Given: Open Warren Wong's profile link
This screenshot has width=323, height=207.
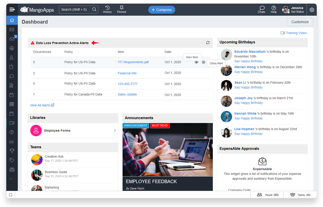Looking at the screenshot, I should pyautogui.click(x=245, y=67).
